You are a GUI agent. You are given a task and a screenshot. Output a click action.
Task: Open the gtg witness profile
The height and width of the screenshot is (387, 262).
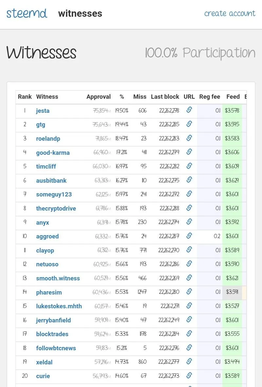click(x=41, y=125)
